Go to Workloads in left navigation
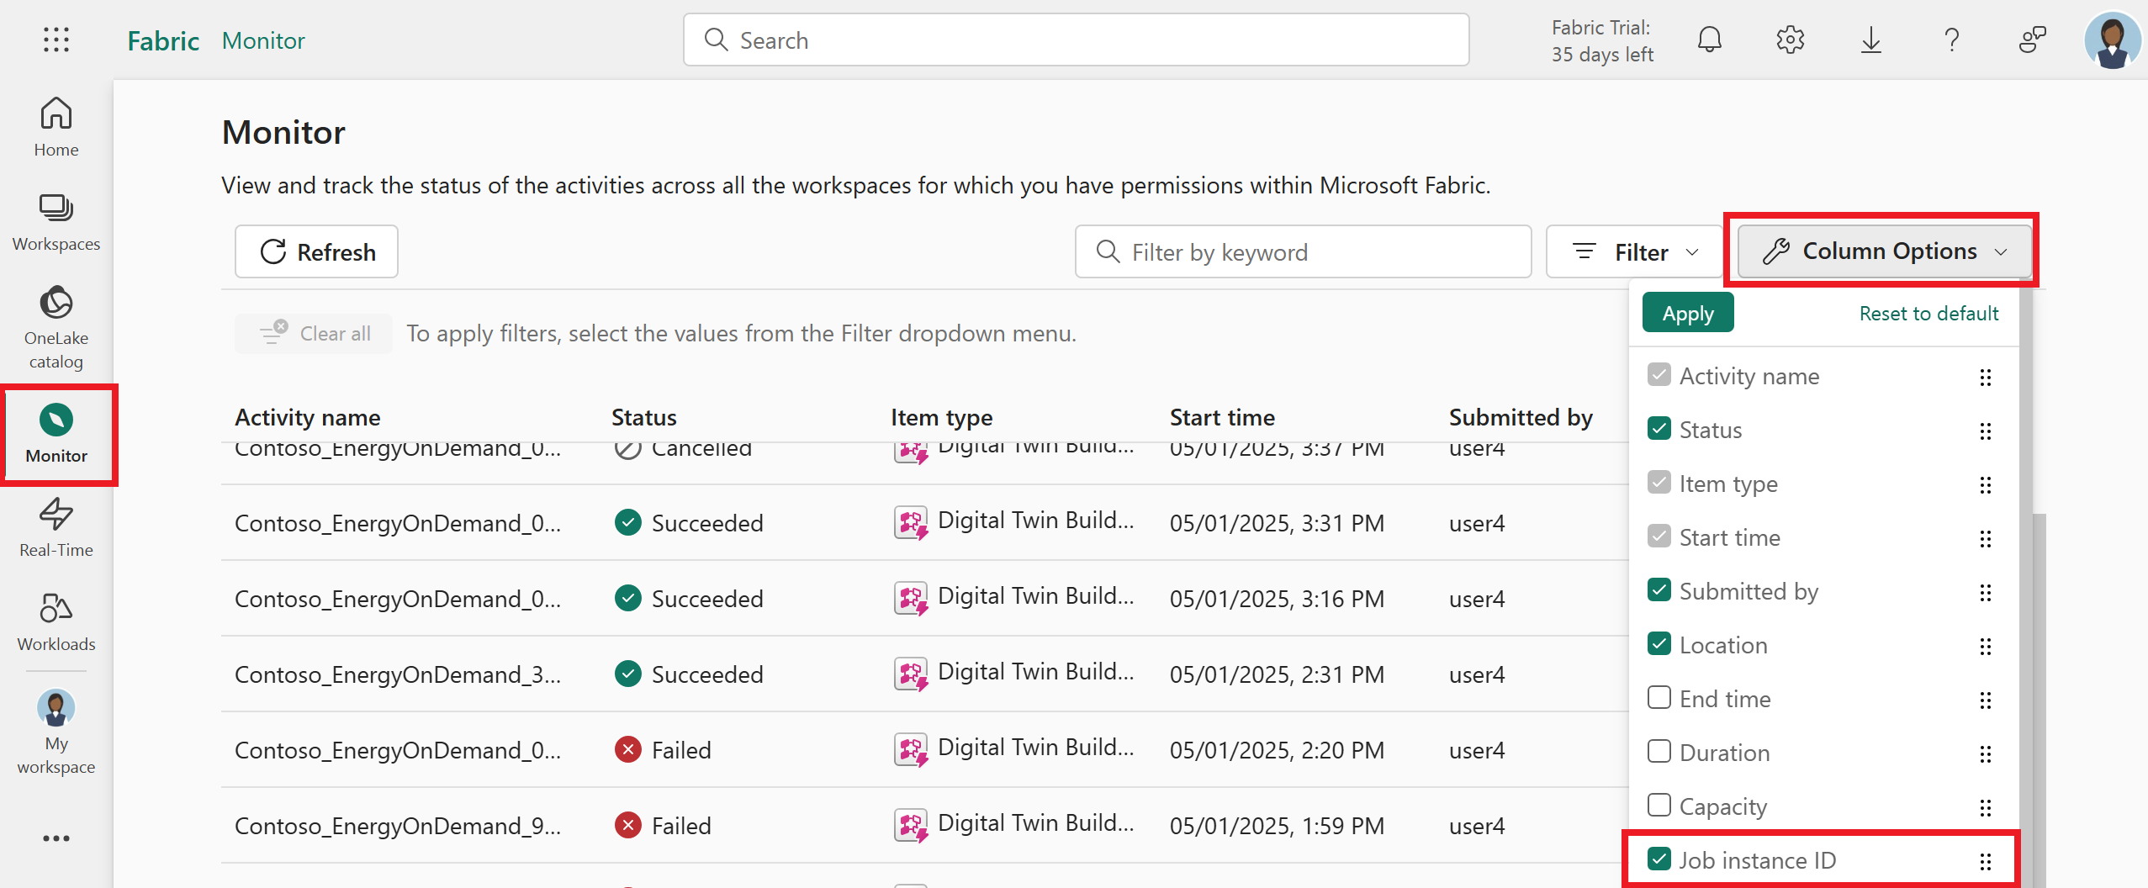This screenshot has height=888, width=2148. (x=56, y=622)
